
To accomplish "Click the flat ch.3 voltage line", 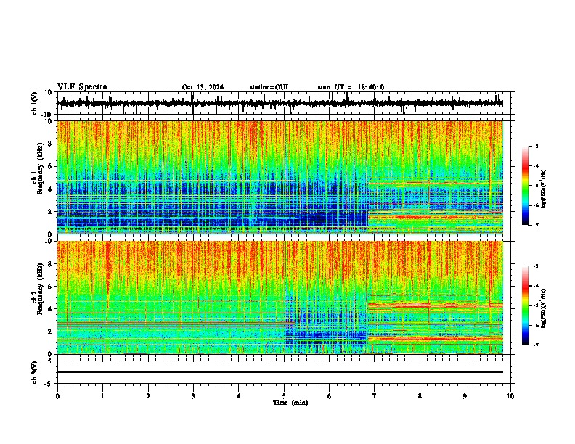I will click(280, 372).
